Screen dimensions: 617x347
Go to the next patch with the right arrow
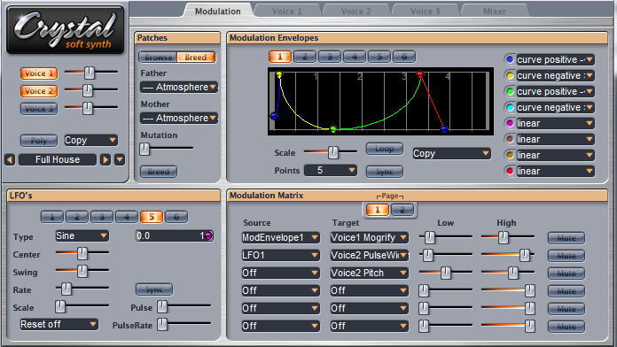tap(105, 159)
